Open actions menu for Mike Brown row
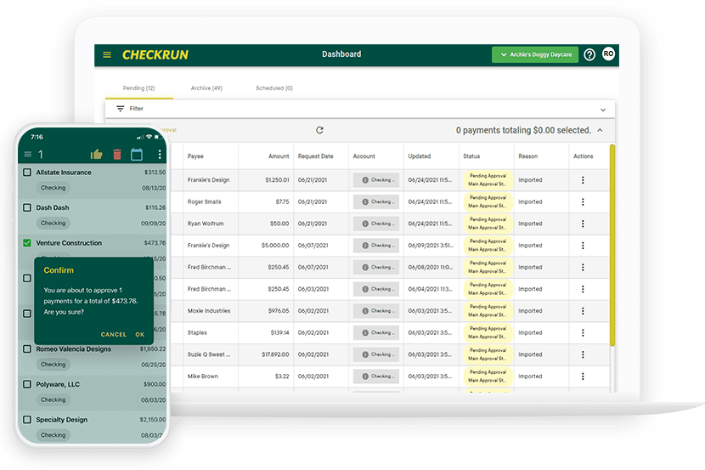Image resolution: width=705 pixels, height=470 pixels. coord(583,377)
